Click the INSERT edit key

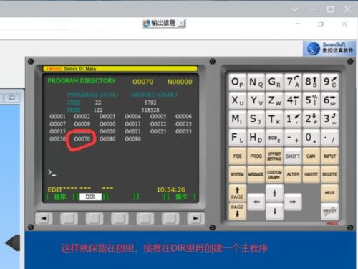pyautogui.click(x=311, y=174)
